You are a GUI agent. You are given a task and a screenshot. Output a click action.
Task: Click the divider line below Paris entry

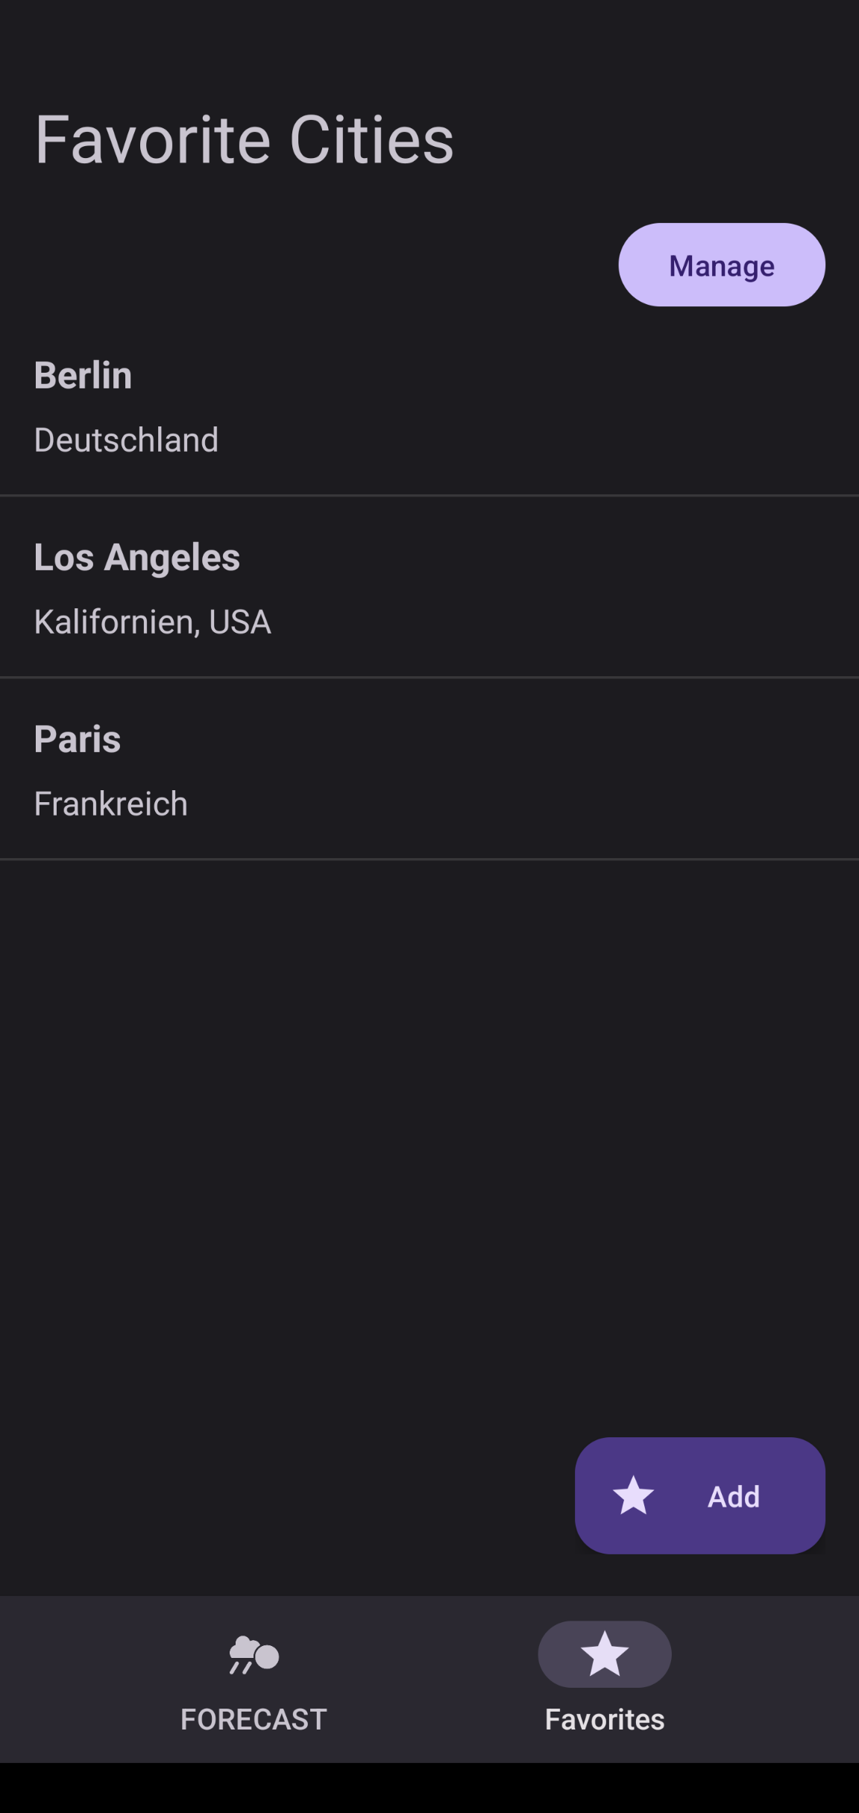tap(429, 859)
